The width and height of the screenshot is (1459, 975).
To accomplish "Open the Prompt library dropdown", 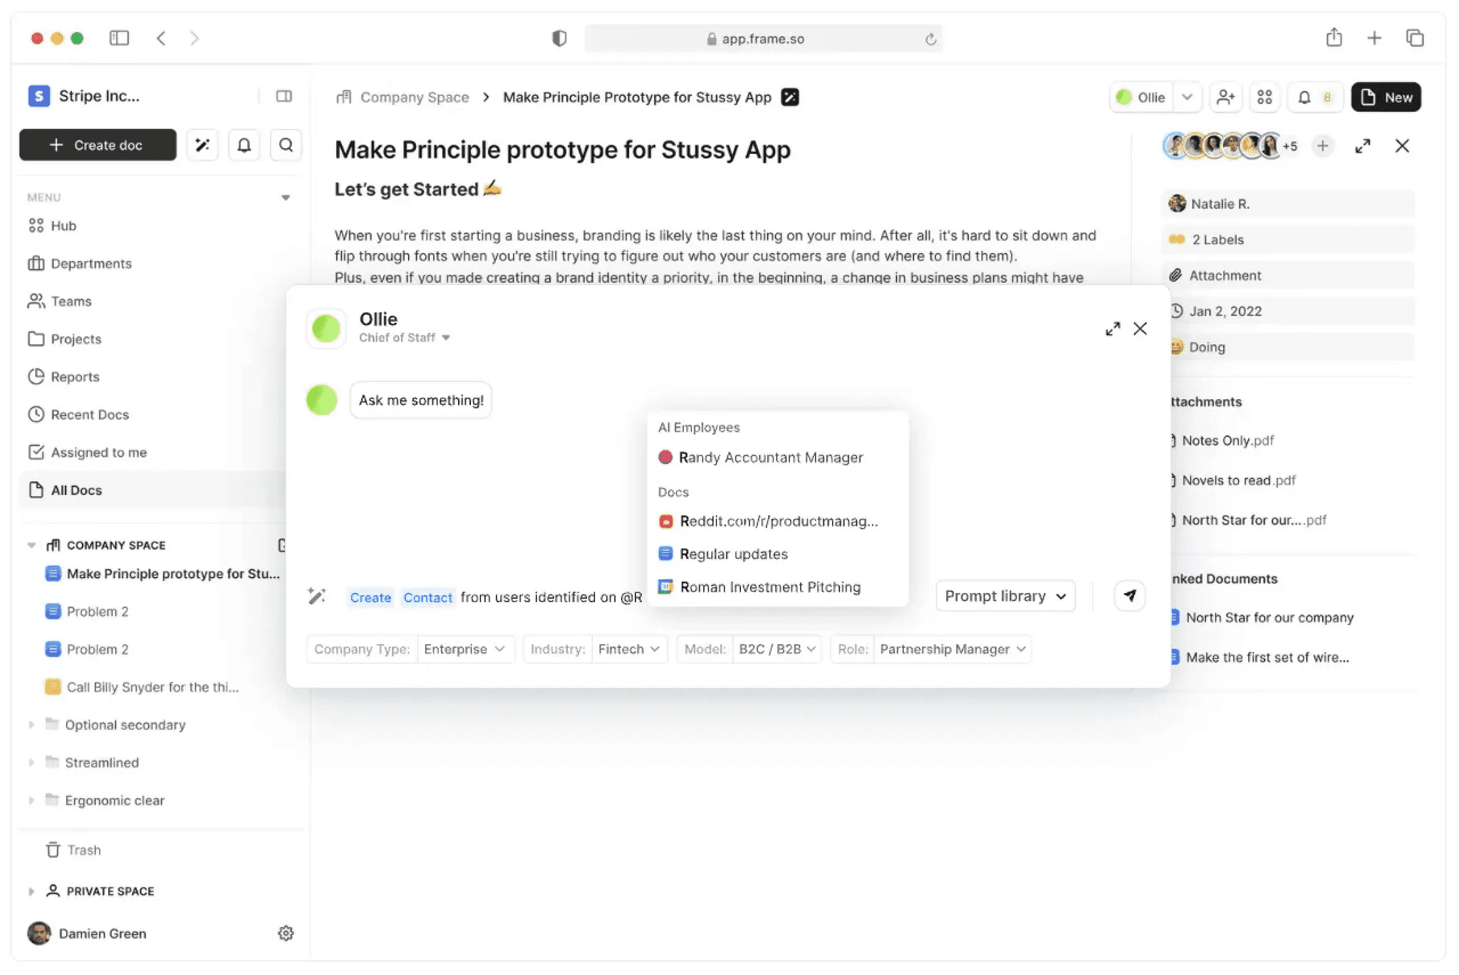I will [1004, 596].
